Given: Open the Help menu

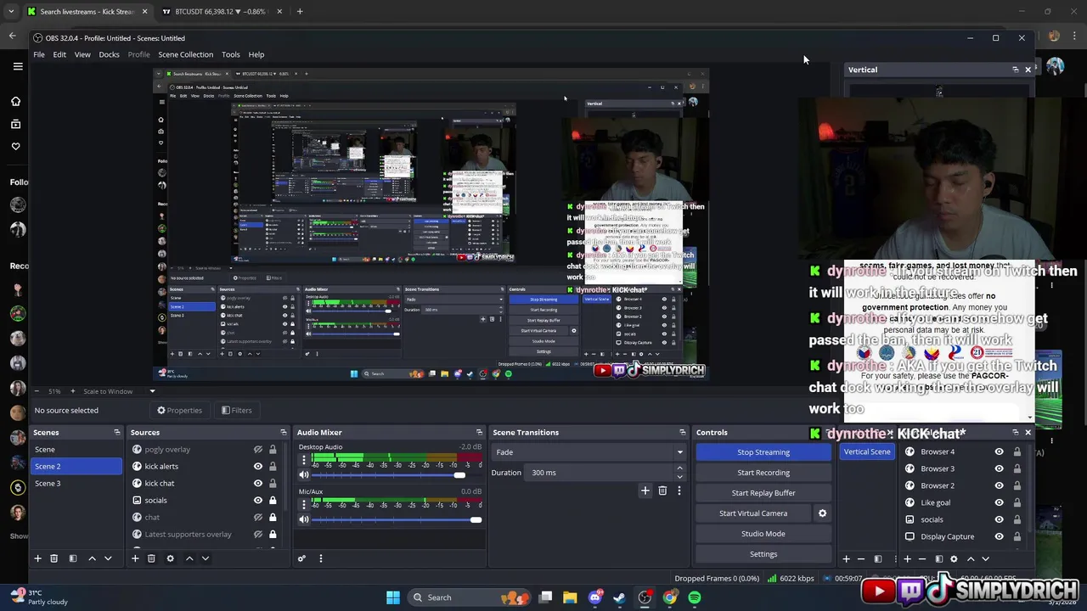Looking at the screenshot, I should click(256, 54).
